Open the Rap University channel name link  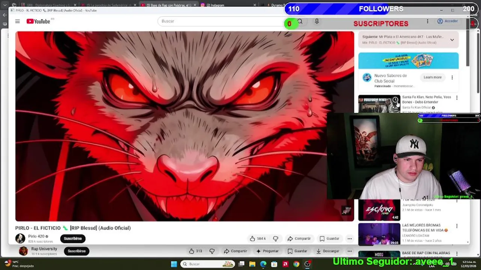(x=44, y=249)
